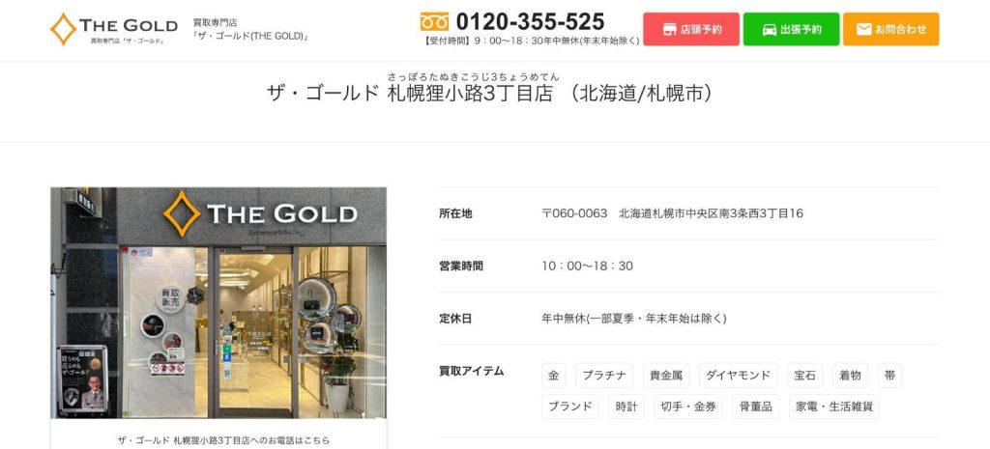Select the 切手・金券 item tag
Image resolution: width=990 pixels, height=449 pixels.
click(688, 407)
